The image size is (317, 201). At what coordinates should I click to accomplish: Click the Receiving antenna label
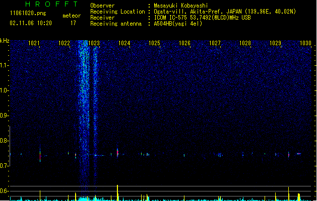click(116, 24)
